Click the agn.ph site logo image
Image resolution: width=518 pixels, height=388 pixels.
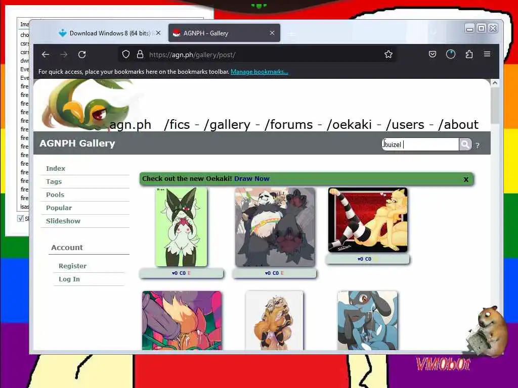click(x=88, y=105)
